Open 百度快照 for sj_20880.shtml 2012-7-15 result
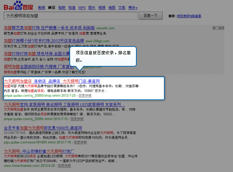 77,119
